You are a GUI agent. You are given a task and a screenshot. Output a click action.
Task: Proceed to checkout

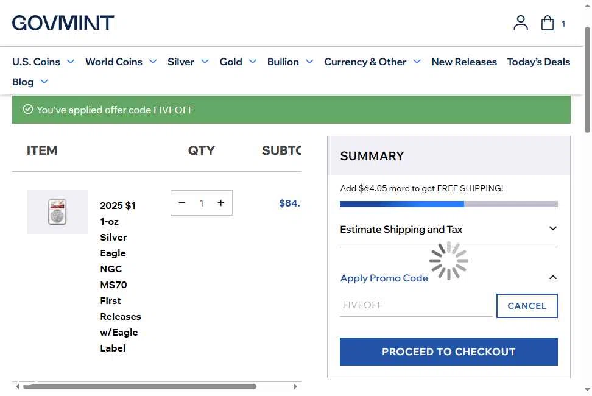pyautogui.click(x=448, y=352)
